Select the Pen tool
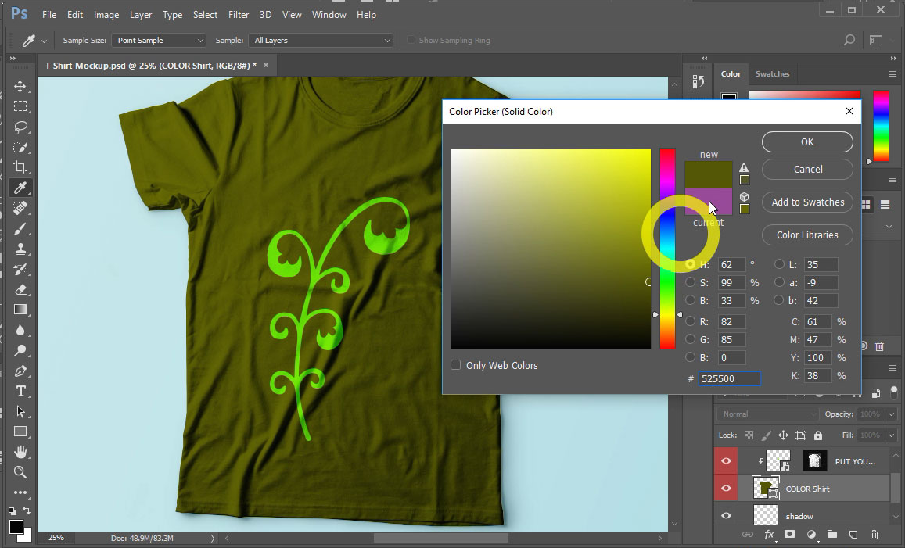This screenshot has height=548, width=905. coord(20,371)
